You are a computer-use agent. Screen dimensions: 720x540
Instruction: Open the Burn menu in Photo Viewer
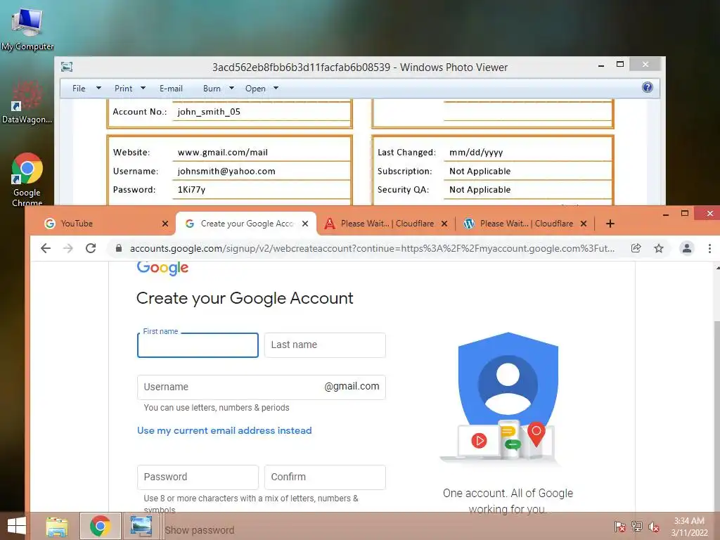(x=212, y=88)
